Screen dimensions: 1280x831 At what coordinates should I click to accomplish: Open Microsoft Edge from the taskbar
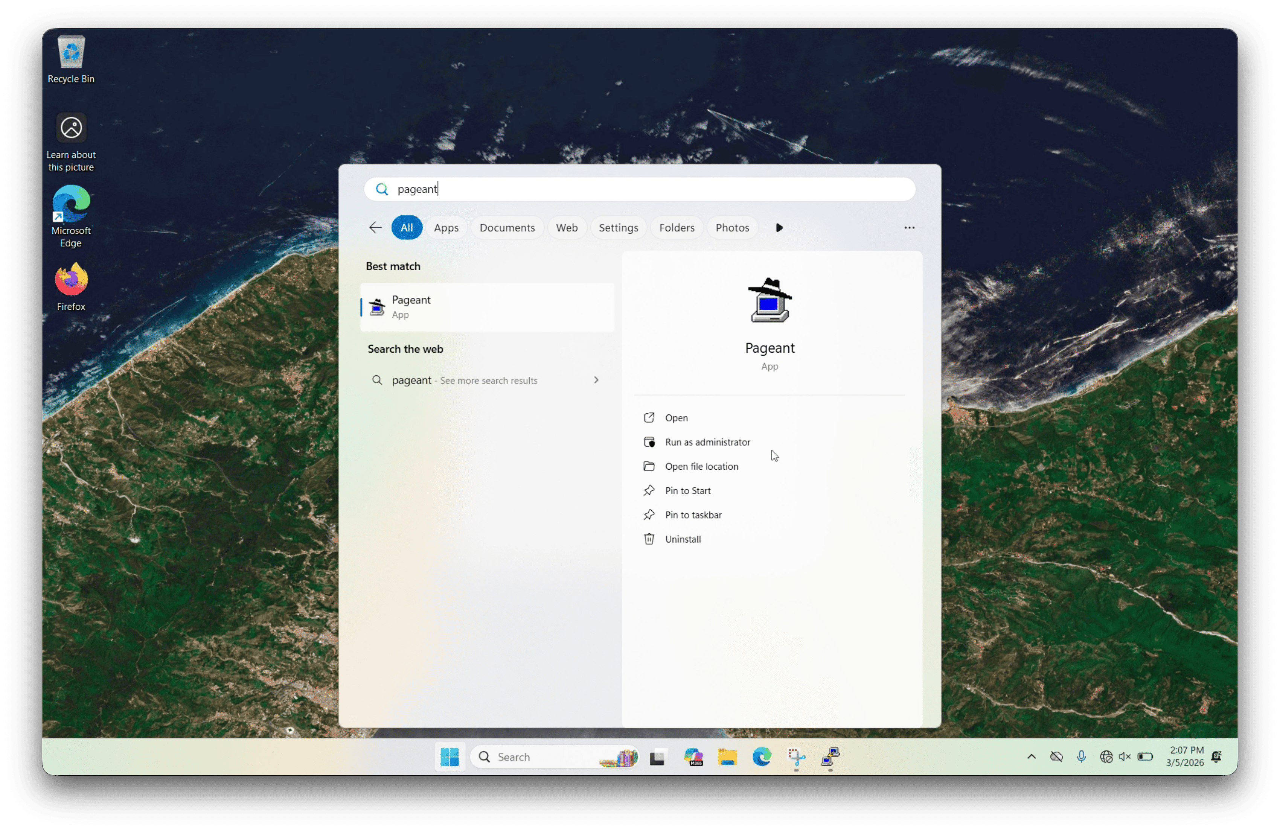762,757
